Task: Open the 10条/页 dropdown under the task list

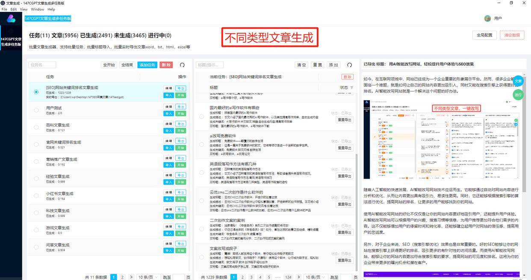Action: 148,277
